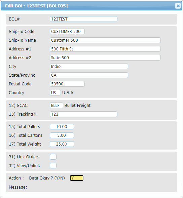
Task: Click the Country code US field
Action: [x=55, y=93]
